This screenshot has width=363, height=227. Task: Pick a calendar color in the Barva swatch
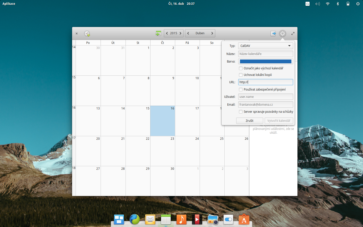tap(265, 61)
